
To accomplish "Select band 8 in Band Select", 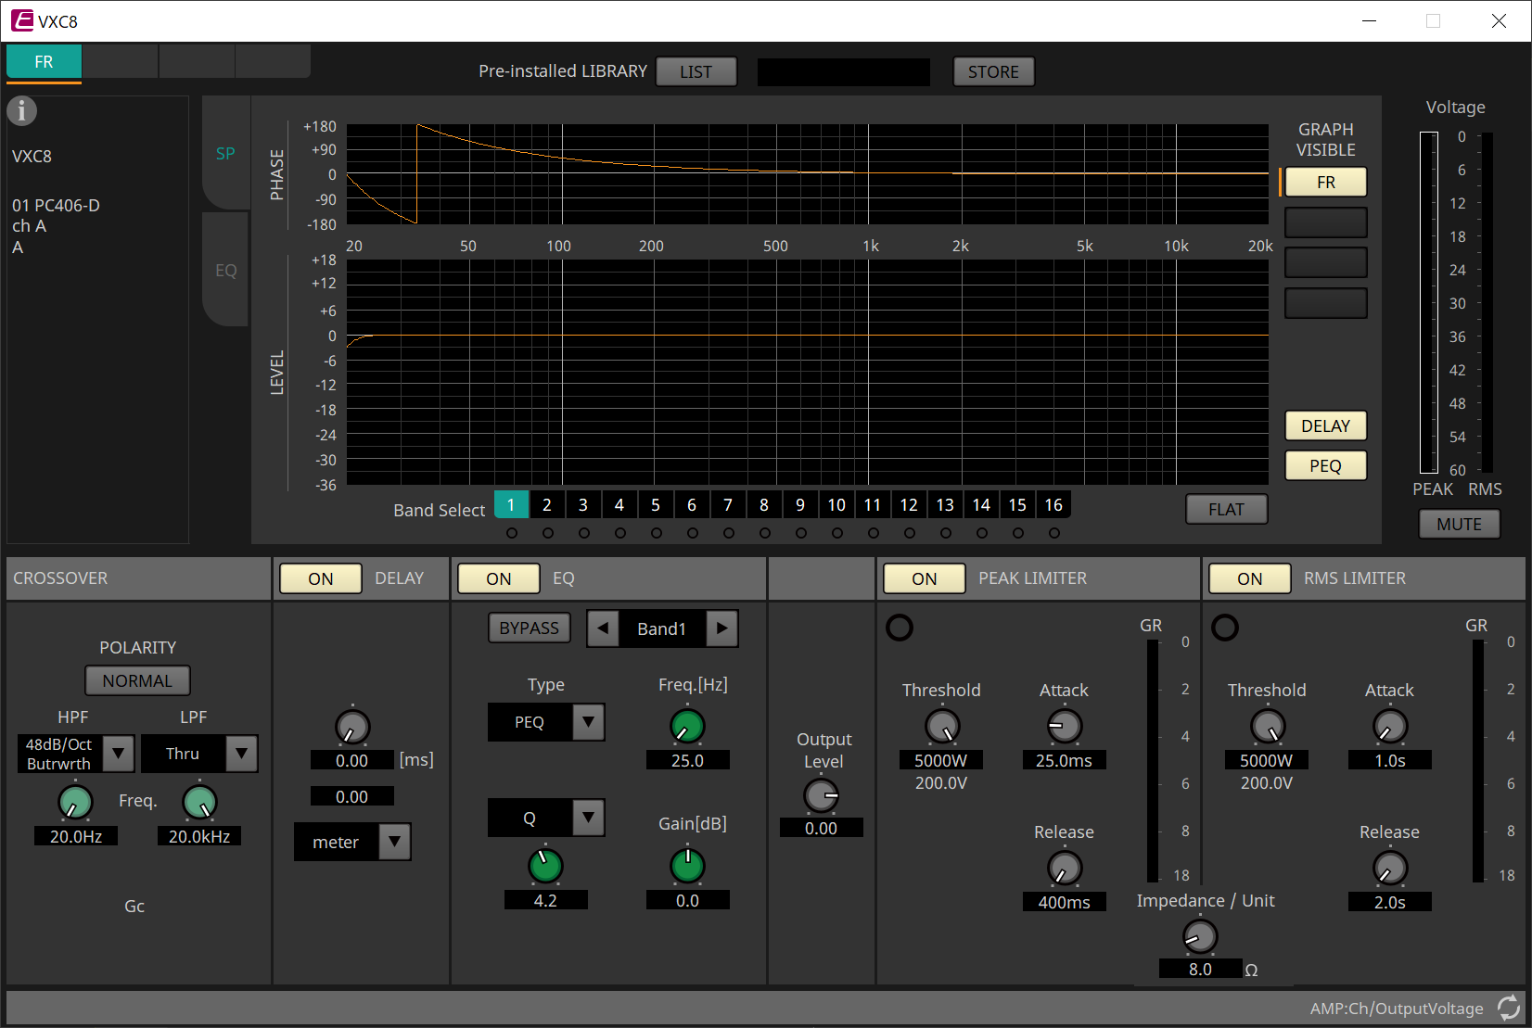I will 764,505.
